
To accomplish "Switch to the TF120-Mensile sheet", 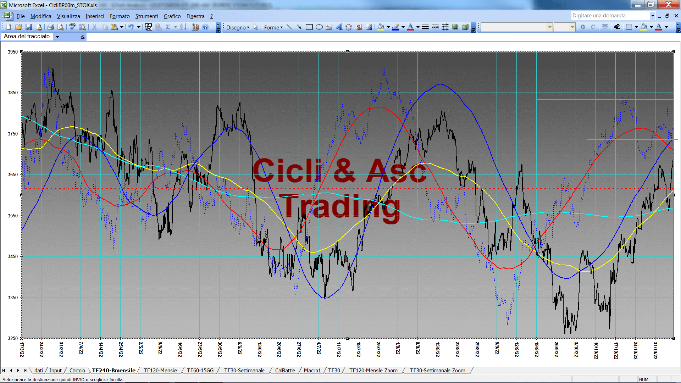I will 160,371.
